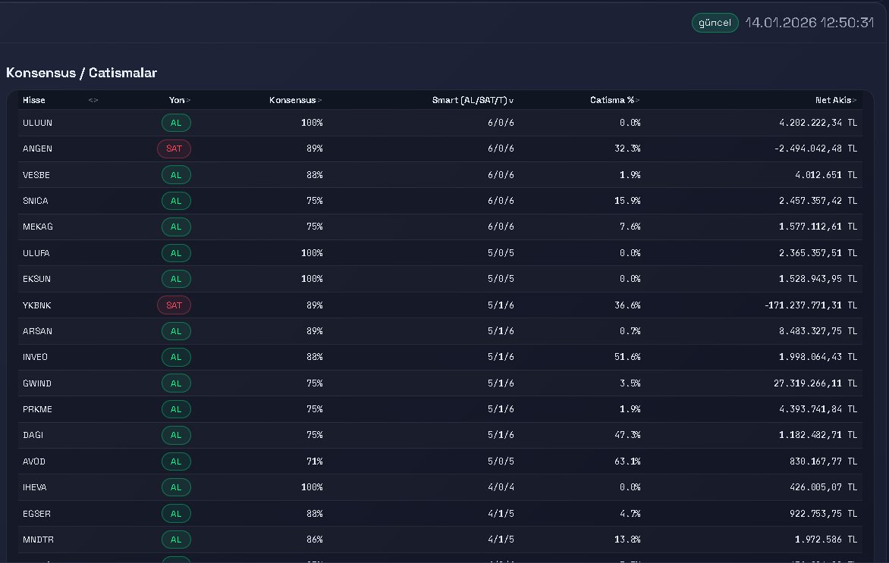Click Konsensus 71% in AVOD row
The height and width of the screenshot is (563, 889).
click(315, 461)
